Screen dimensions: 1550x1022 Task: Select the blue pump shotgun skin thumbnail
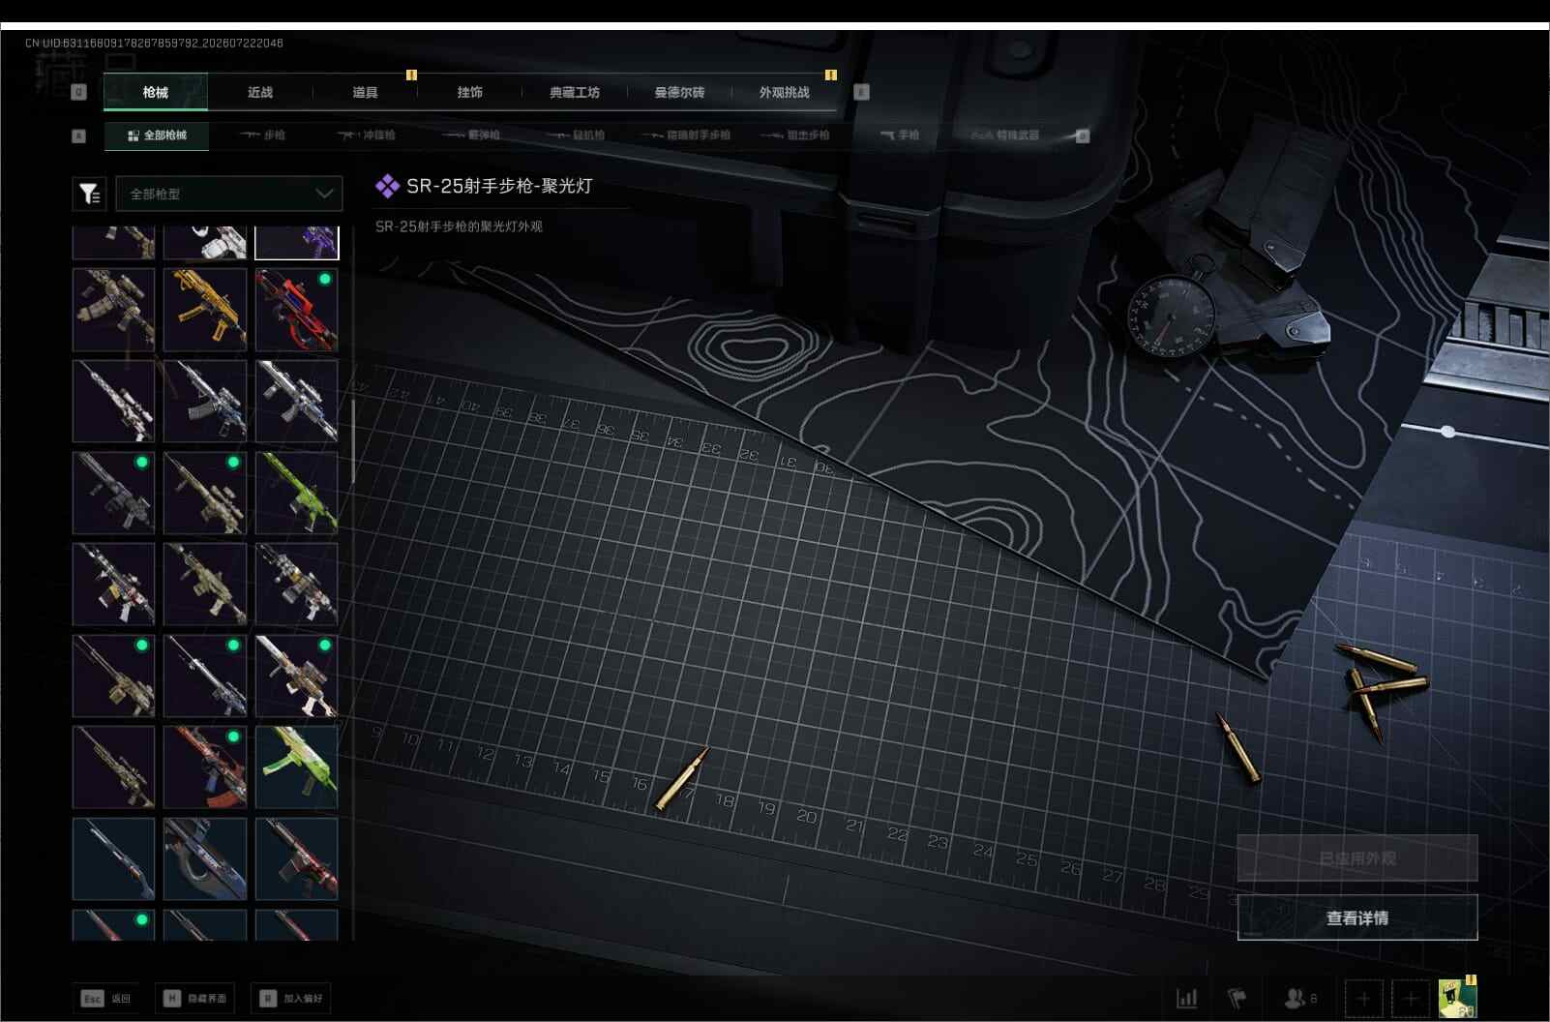pos(113,858)
